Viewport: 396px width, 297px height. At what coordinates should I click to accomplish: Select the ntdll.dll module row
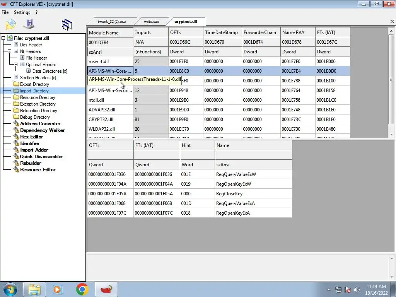[x=219, y=100]
